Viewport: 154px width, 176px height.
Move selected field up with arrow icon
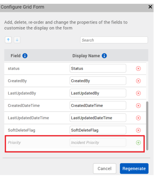point(8,40)
